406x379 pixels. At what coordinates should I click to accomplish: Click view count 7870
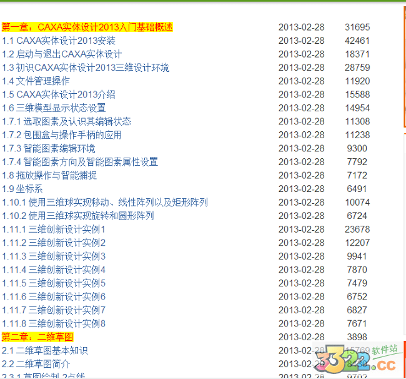click(357, 270)
